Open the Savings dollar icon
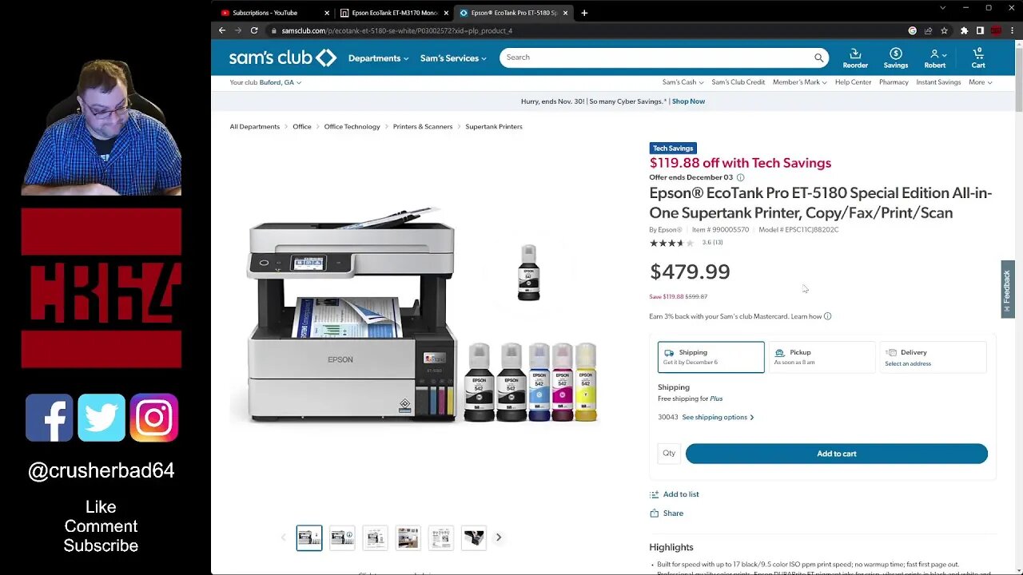This screenshot has height=575, width=1023. point(896,58)
